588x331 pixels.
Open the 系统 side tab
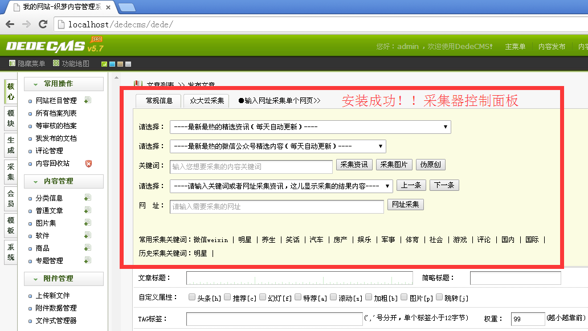tap(10, 252)
